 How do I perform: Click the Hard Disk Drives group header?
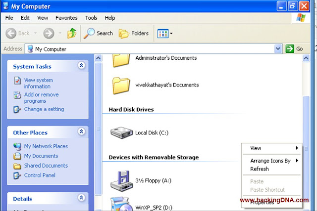pos(131,110)
